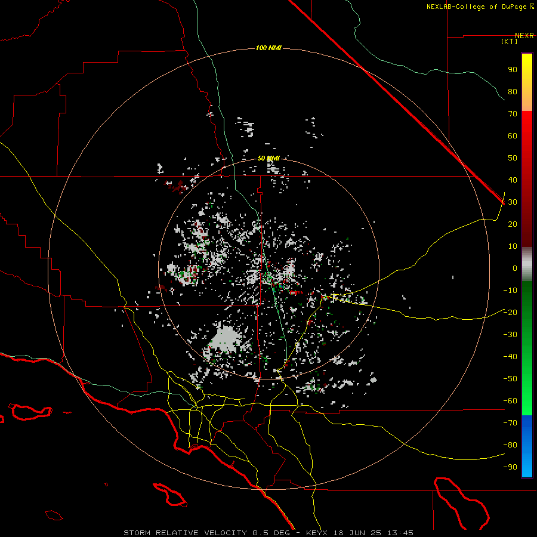
Task: Click the NEXLAB-College of DuPage watermark text
Action: [x=480, y=7]
